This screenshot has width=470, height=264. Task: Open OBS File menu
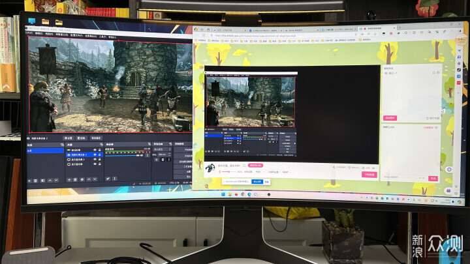[x=29, y=33]
